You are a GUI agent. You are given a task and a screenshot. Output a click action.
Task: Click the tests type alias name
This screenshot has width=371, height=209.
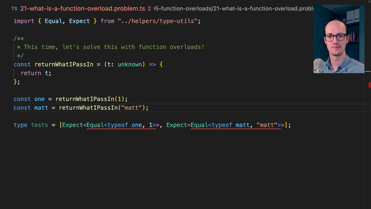click(x=39, y=125)
